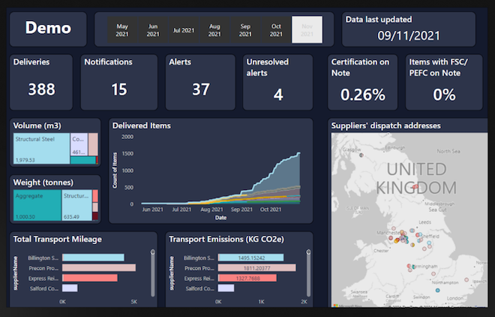The height and width of the screenshot is (317, 495).
Task: Open the Deliveries card showing 388
Action: (42, 82)
